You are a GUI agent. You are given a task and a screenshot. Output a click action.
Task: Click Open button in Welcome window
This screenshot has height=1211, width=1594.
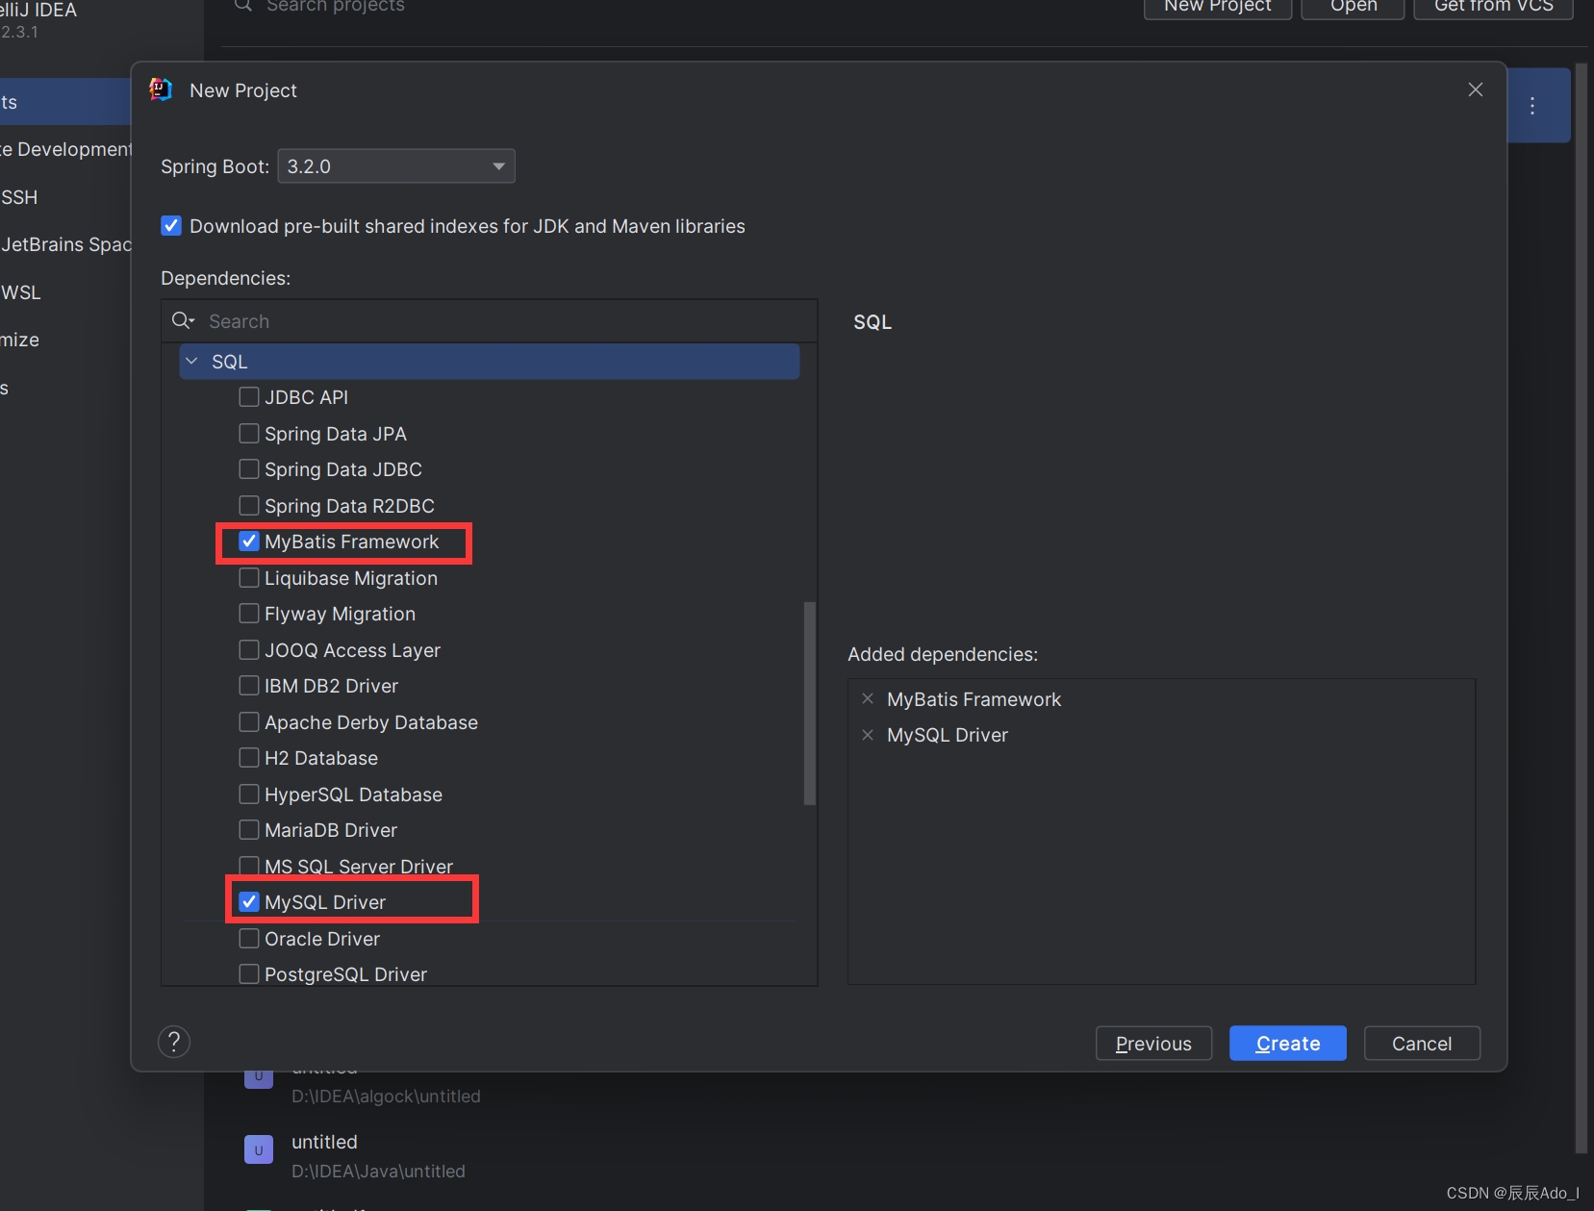tap(1354, 7)
